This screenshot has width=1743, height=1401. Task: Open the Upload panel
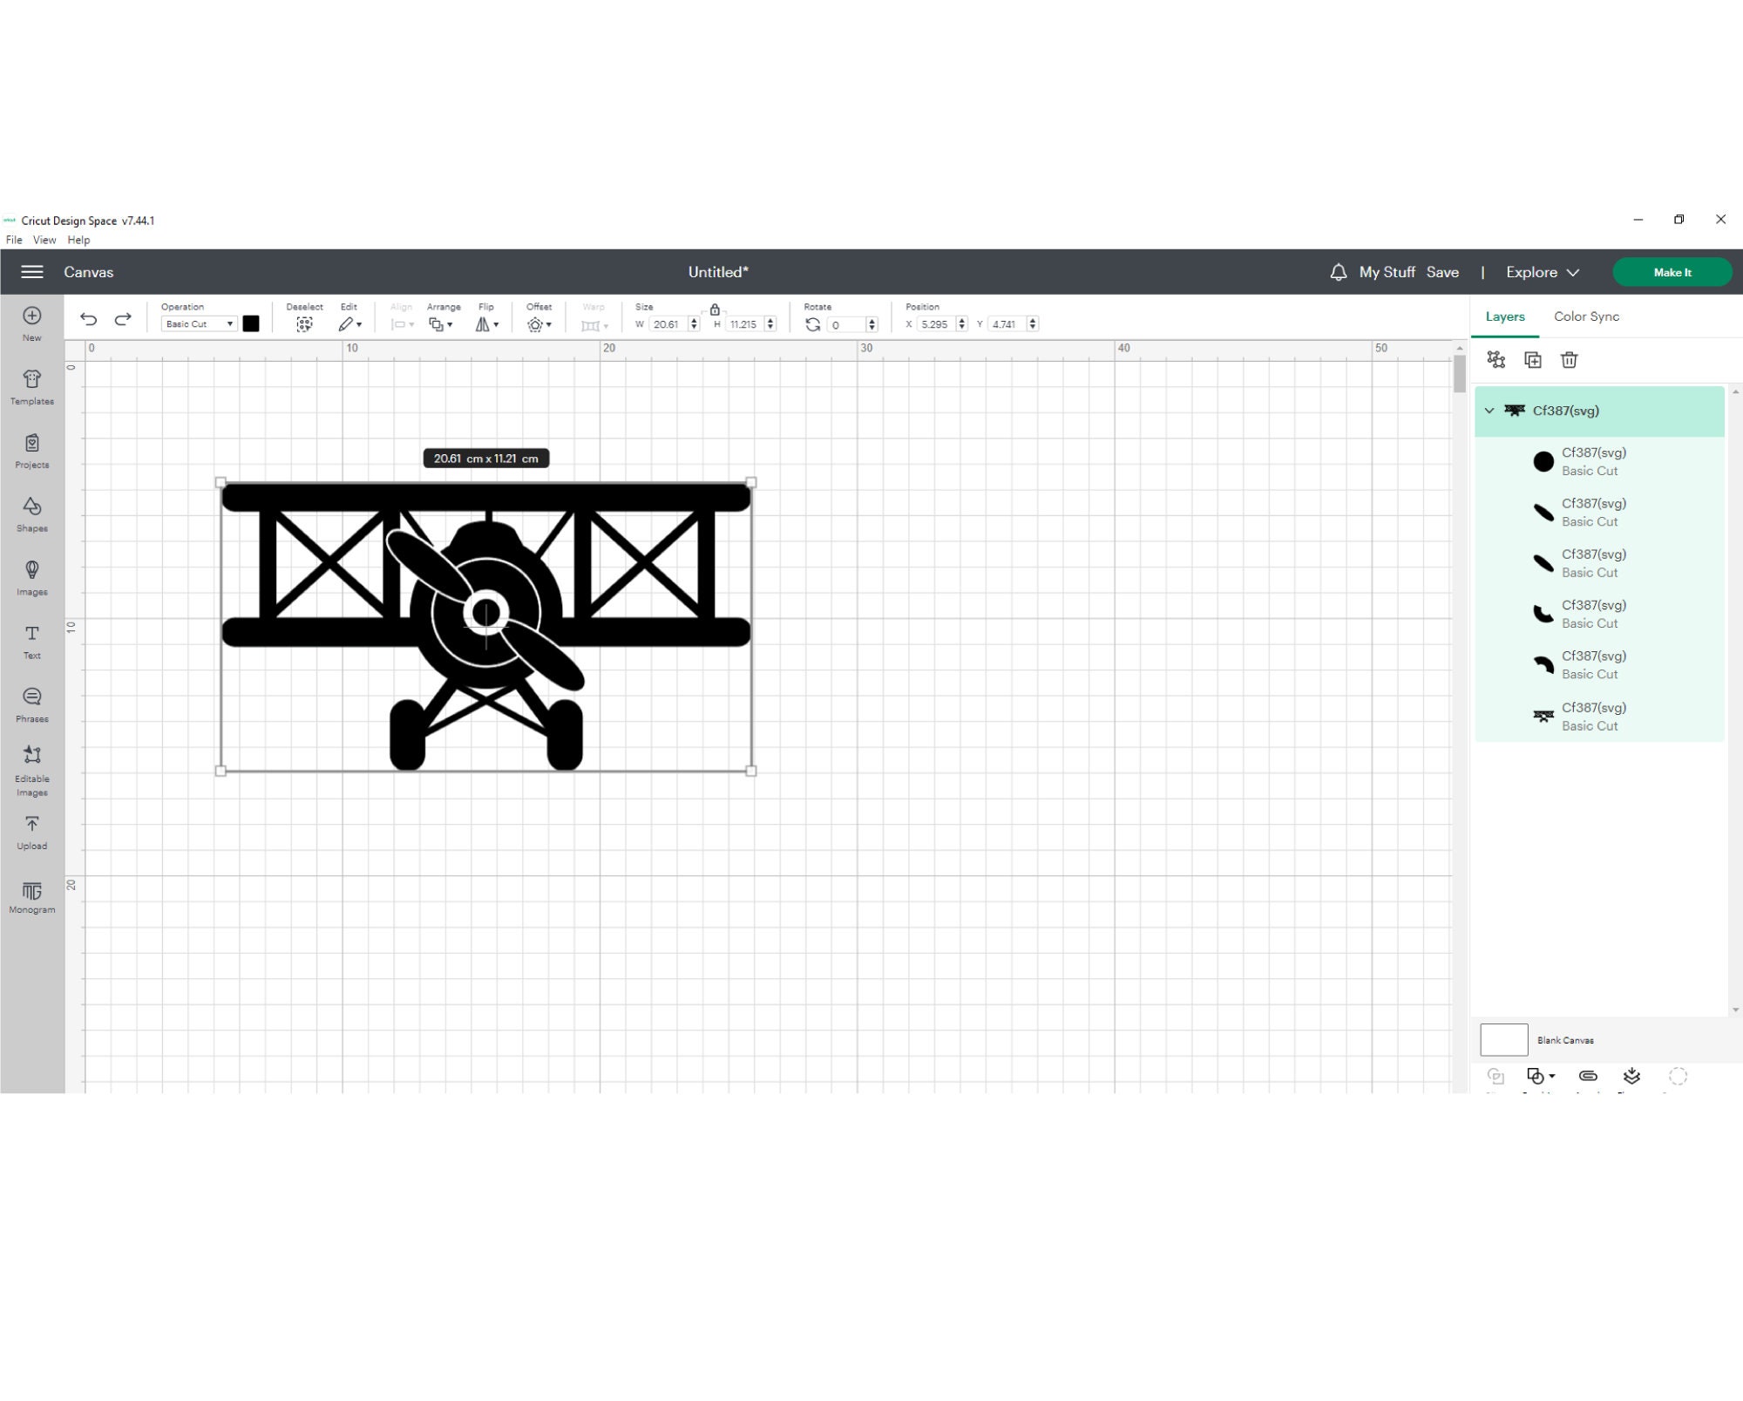point(31,831)
